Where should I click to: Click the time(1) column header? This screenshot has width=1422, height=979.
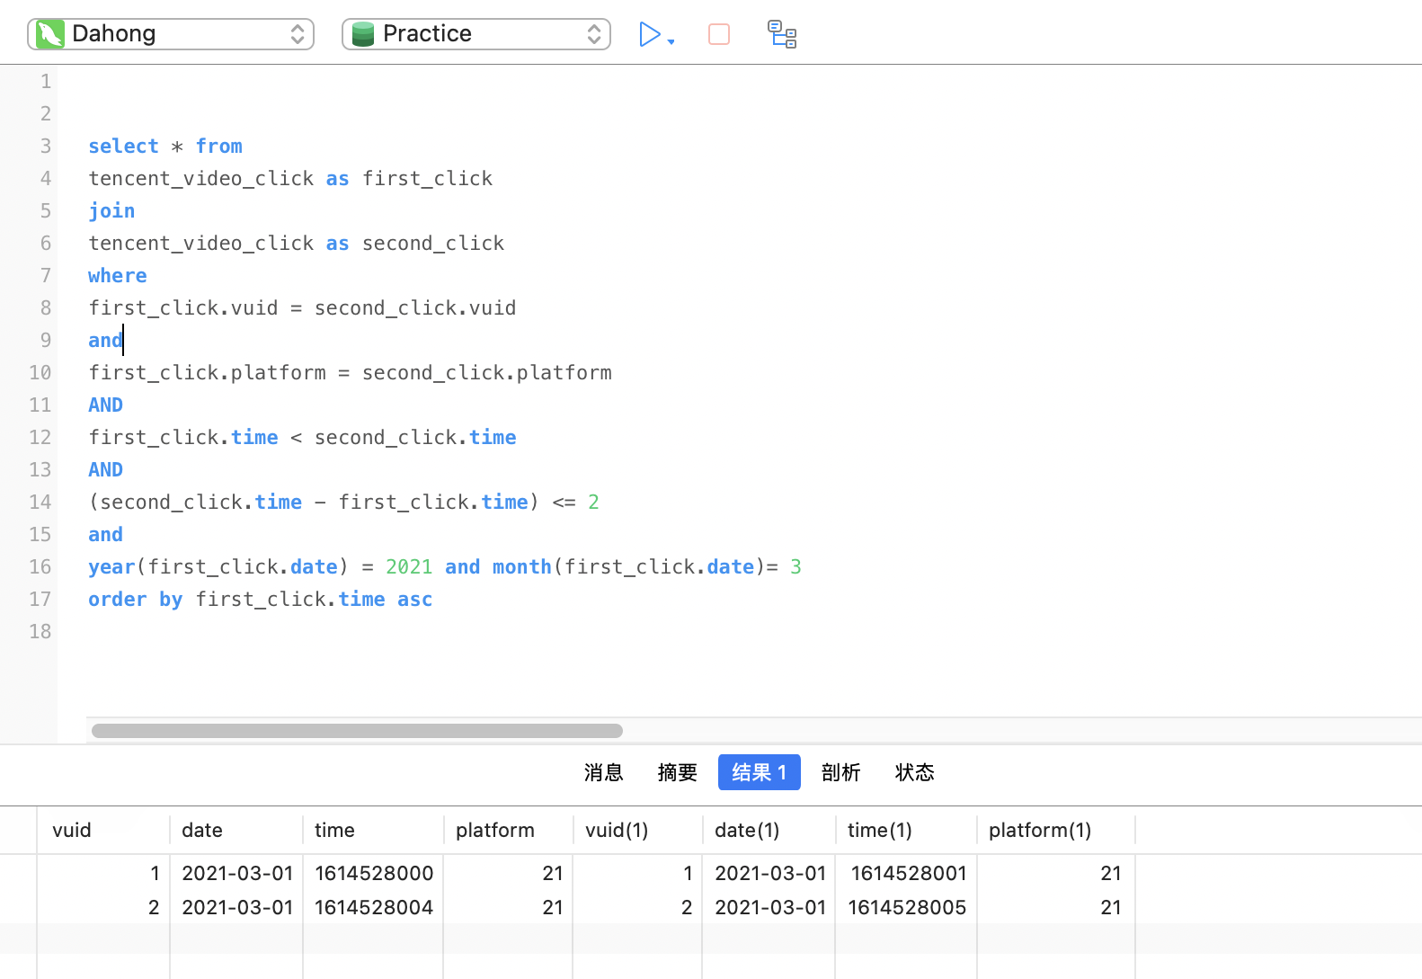tap(906, 830)
